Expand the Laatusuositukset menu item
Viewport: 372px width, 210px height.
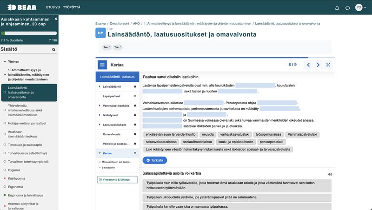100,125
